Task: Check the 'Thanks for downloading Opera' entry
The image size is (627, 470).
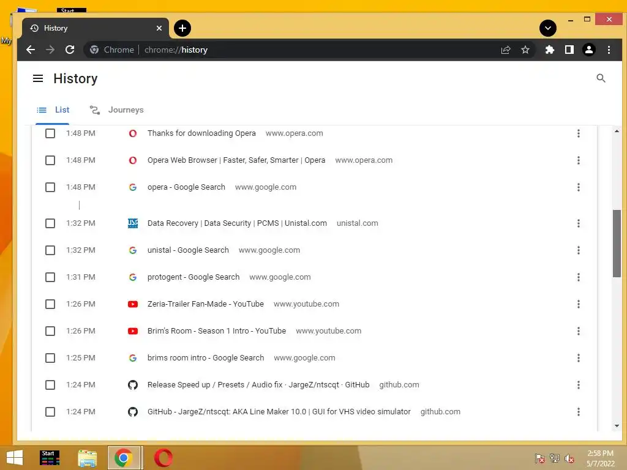Action: (x=50, y=133)
